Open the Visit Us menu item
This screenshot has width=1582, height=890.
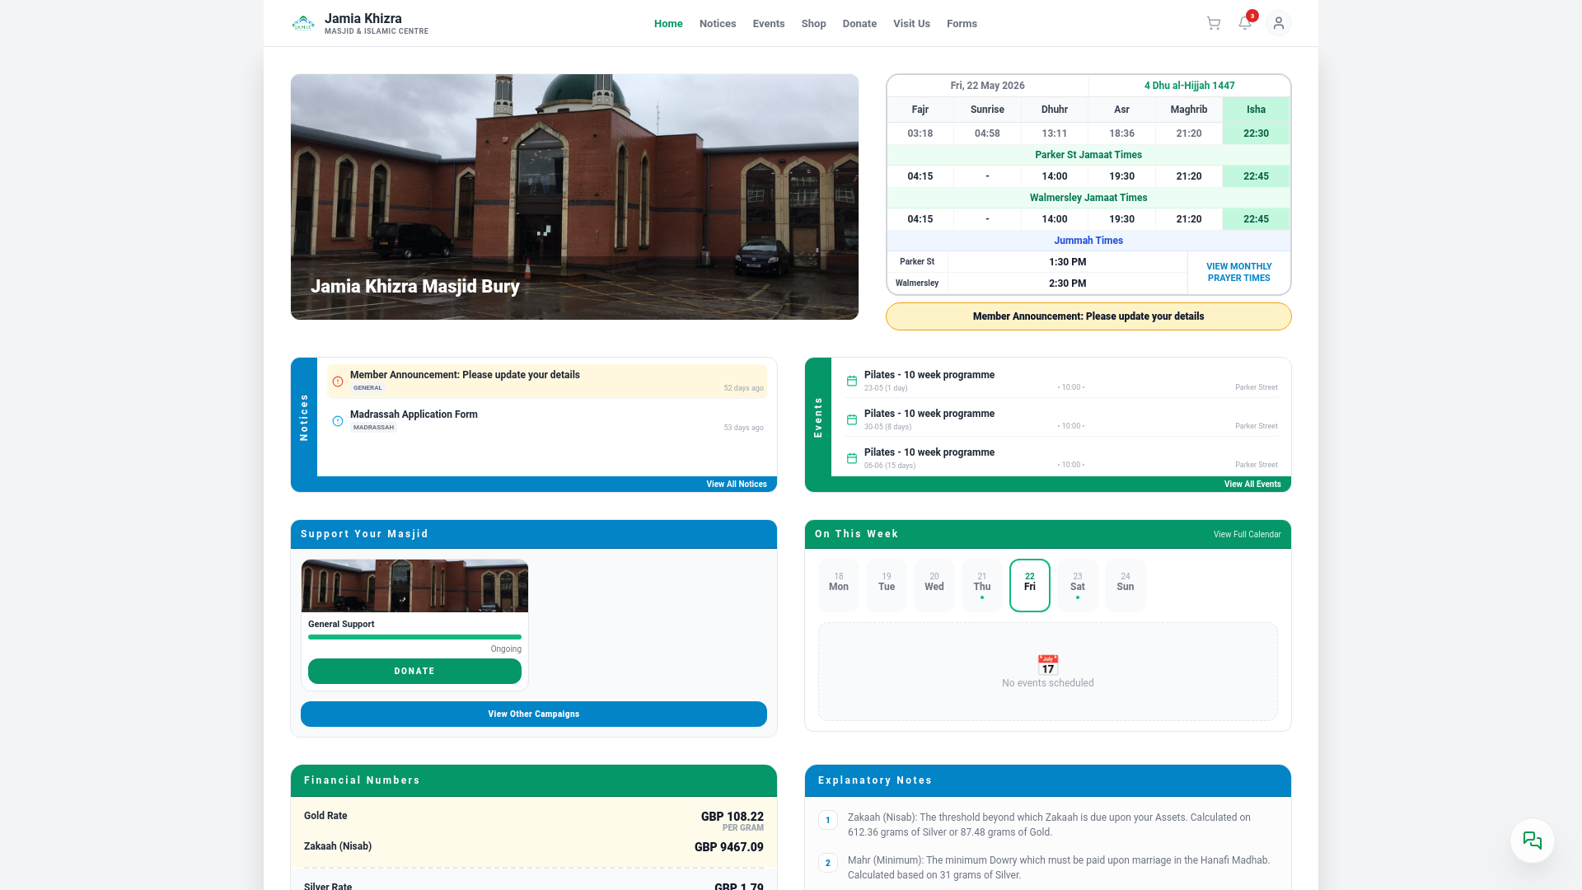click(911, 24)
